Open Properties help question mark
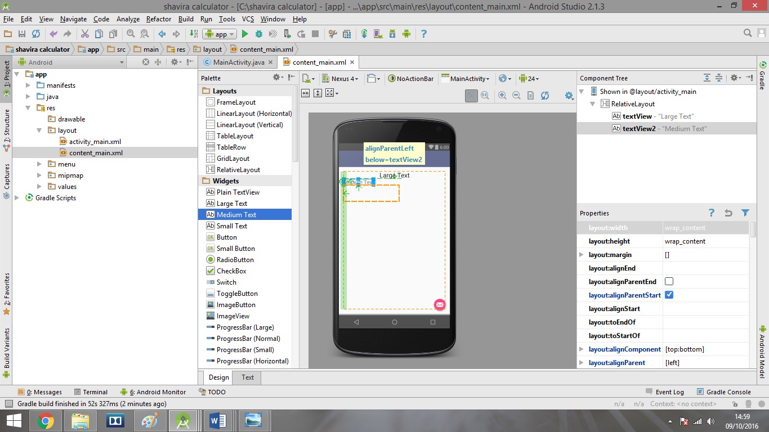The width and height of the screenshot is (769, 432). [x=712, y=213]
